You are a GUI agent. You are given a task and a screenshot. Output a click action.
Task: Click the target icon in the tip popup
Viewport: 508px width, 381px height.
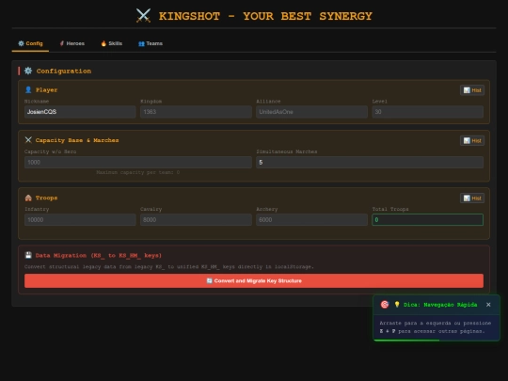pos(385,305)
